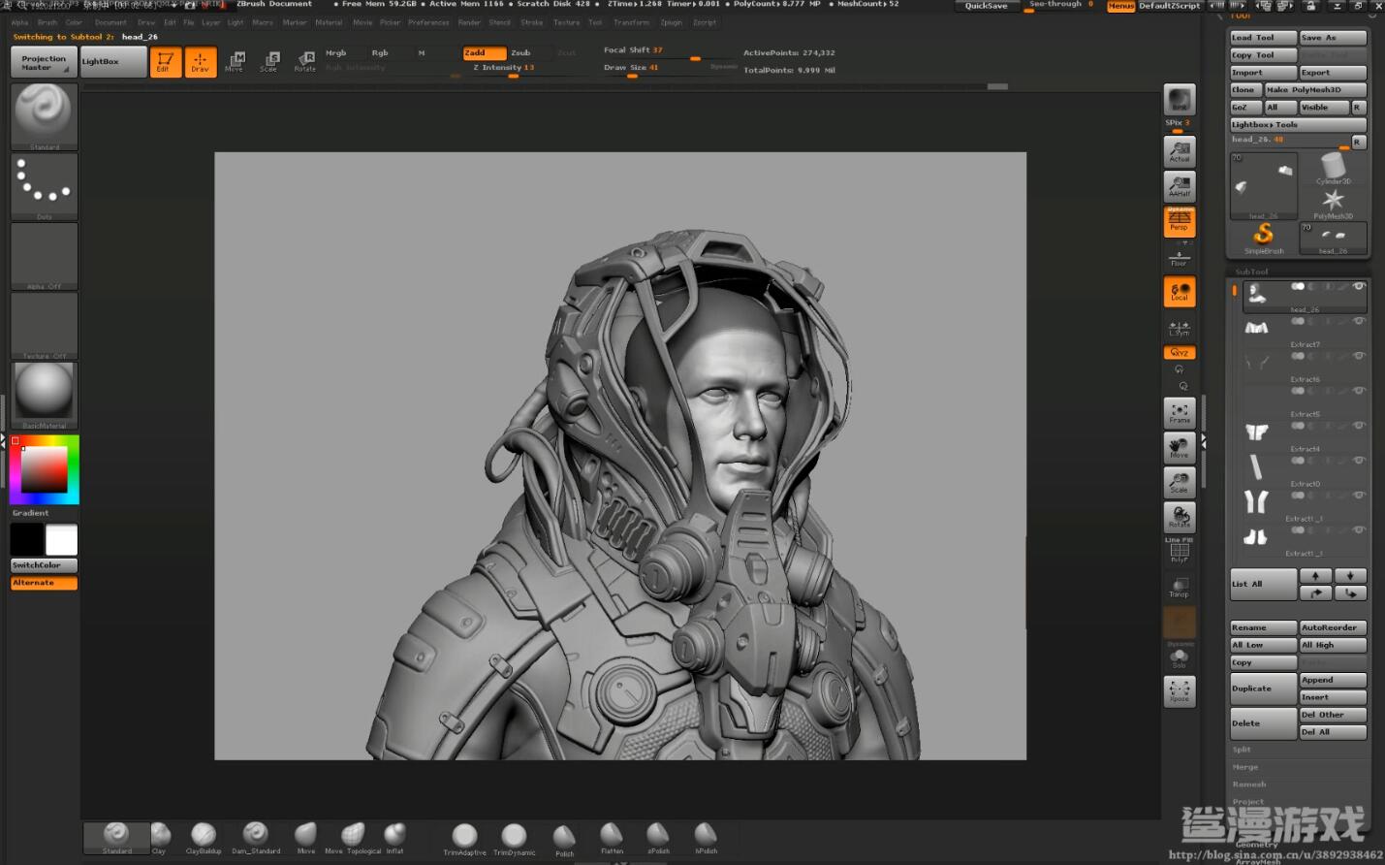Screen dimensions: 1385x865
Task: Pick the Clay brush in bottom shelf
Action: pyautogui.click(x=160, y=838)
